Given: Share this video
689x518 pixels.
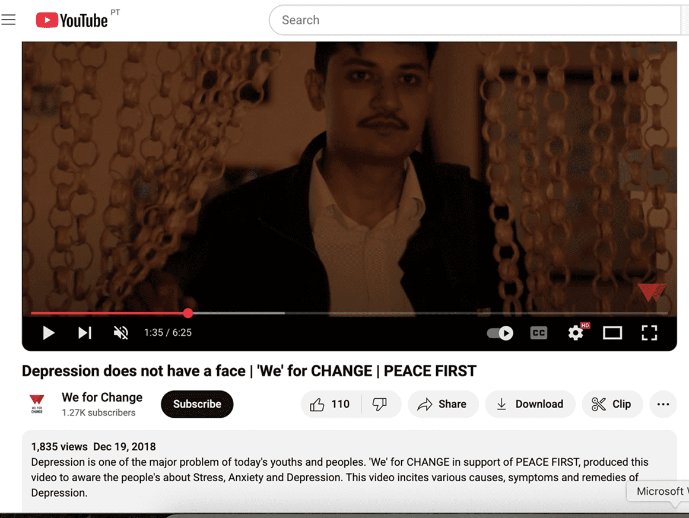Looking at the screenshot, I should [x=443, y=404].
